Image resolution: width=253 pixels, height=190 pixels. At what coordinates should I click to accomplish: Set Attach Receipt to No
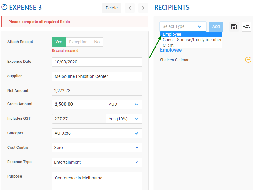tap(97, 42)
